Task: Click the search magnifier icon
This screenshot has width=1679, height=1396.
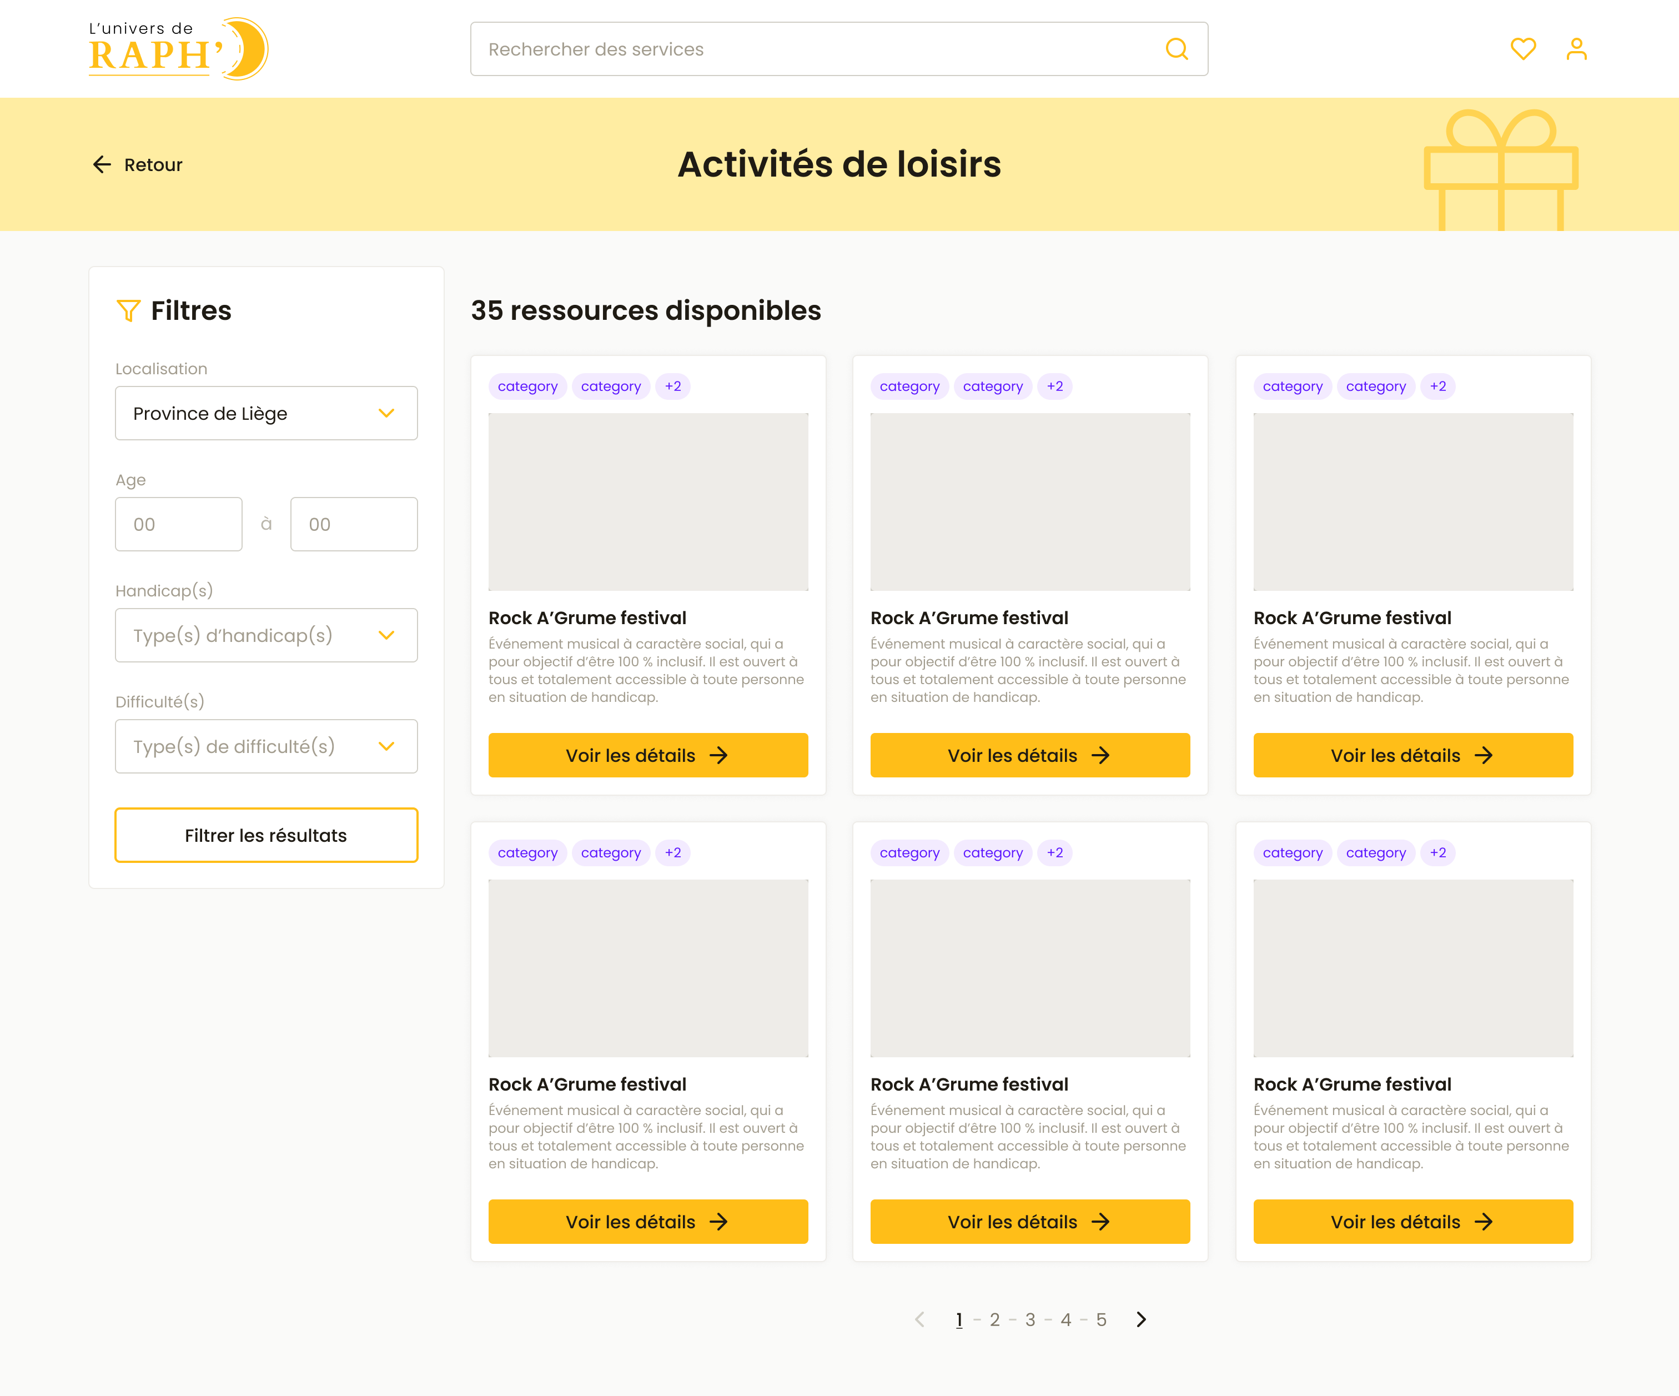Action: 1176,49
